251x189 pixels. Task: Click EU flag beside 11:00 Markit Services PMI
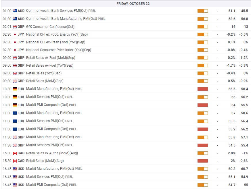(15, 121)
